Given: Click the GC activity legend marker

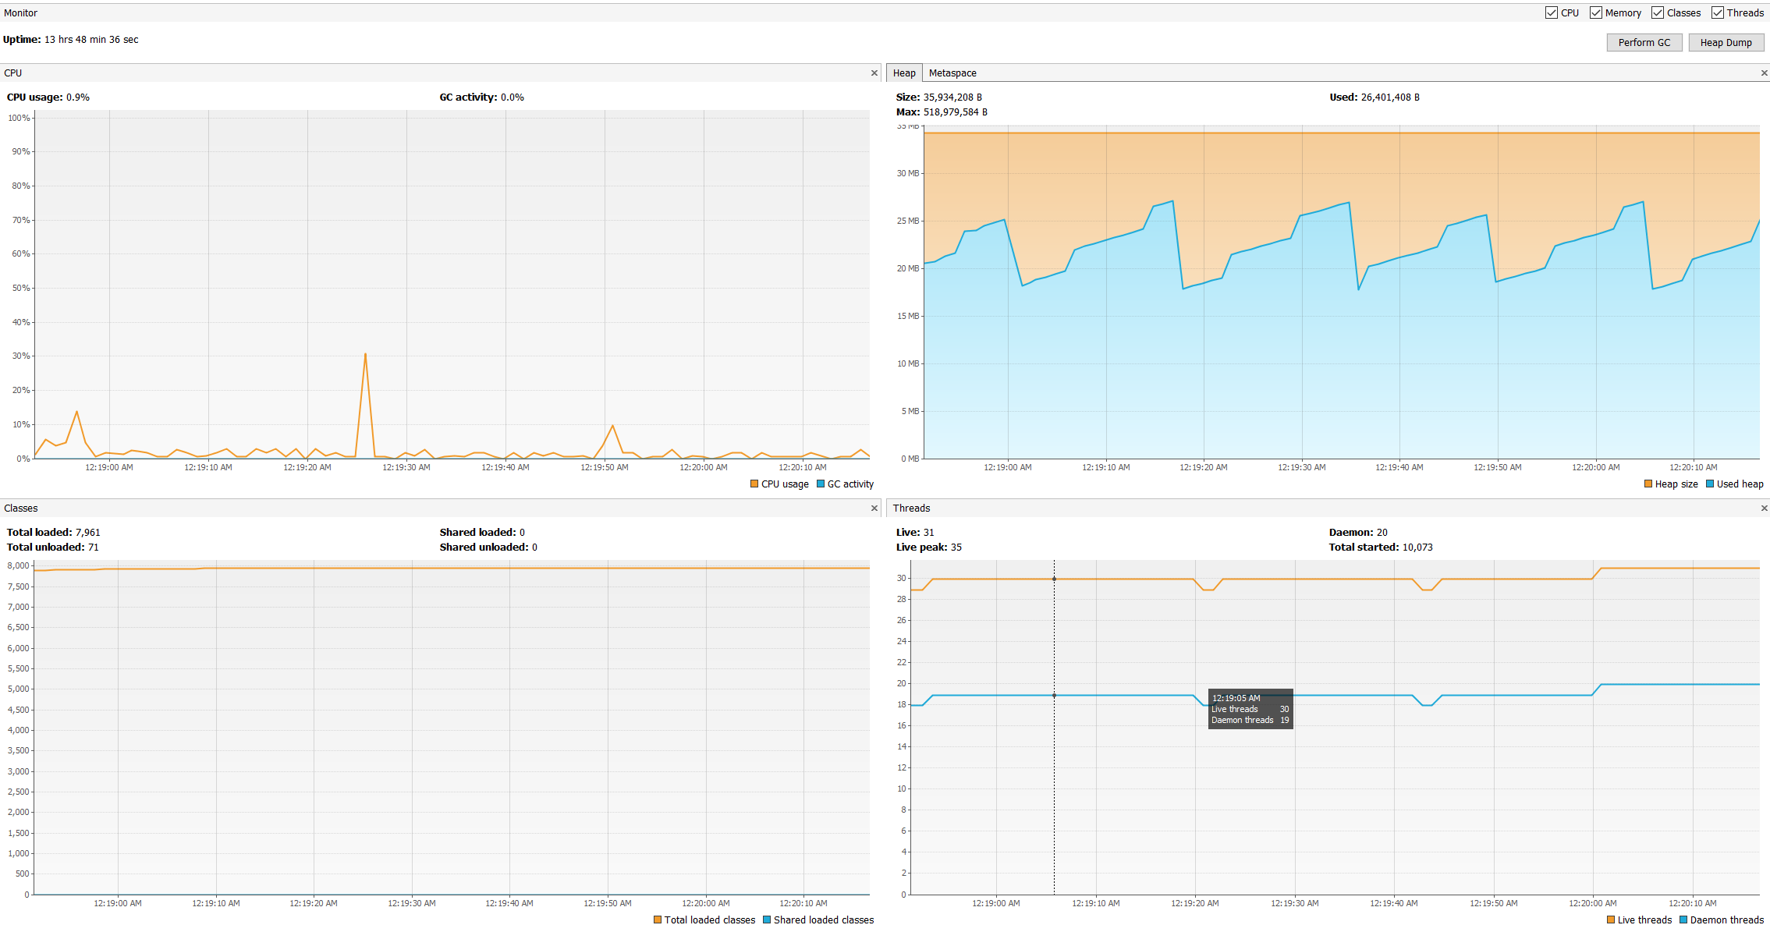Looking at the screenshot, I should pyautogui.click(x=821, y=484).
